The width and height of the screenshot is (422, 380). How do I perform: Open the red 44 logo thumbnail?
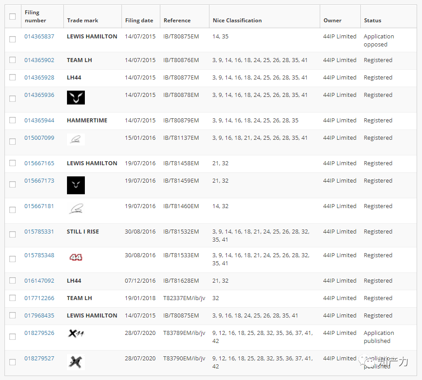[x=75, y=258]
